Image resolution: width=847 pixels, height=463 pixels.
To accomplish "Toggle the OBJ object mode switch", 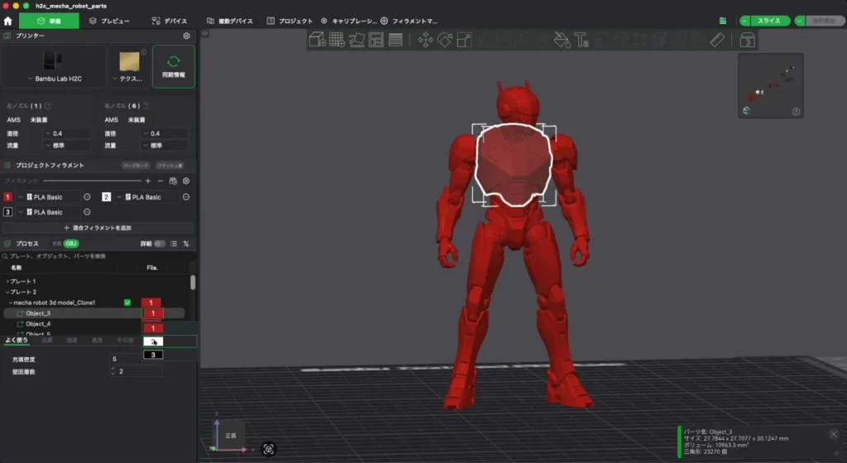I will click(x=70, y=244).
